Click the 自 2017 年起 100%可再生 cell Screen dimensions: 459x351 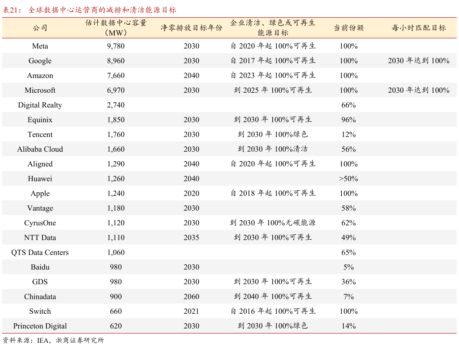(273, 61)
